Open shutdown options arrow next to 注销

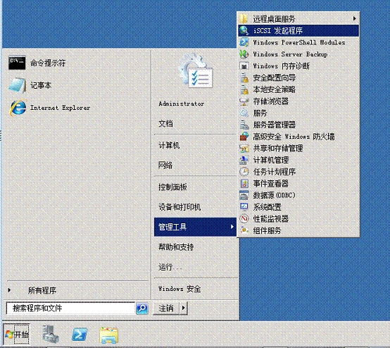(184, 309)
